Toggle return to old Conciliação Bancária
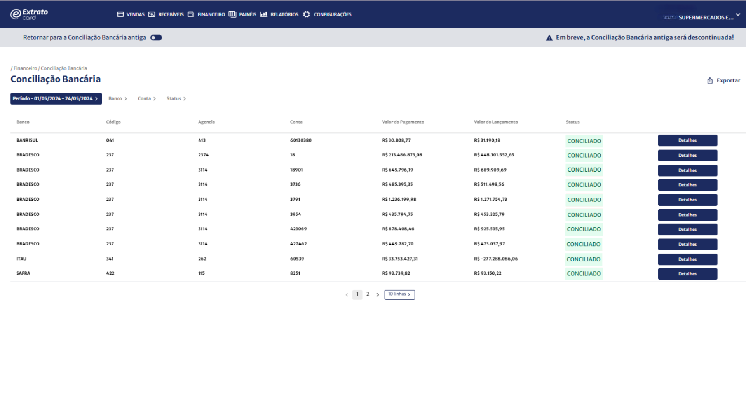This screenshot has width=746, height=420. click(x=156, y=38)
